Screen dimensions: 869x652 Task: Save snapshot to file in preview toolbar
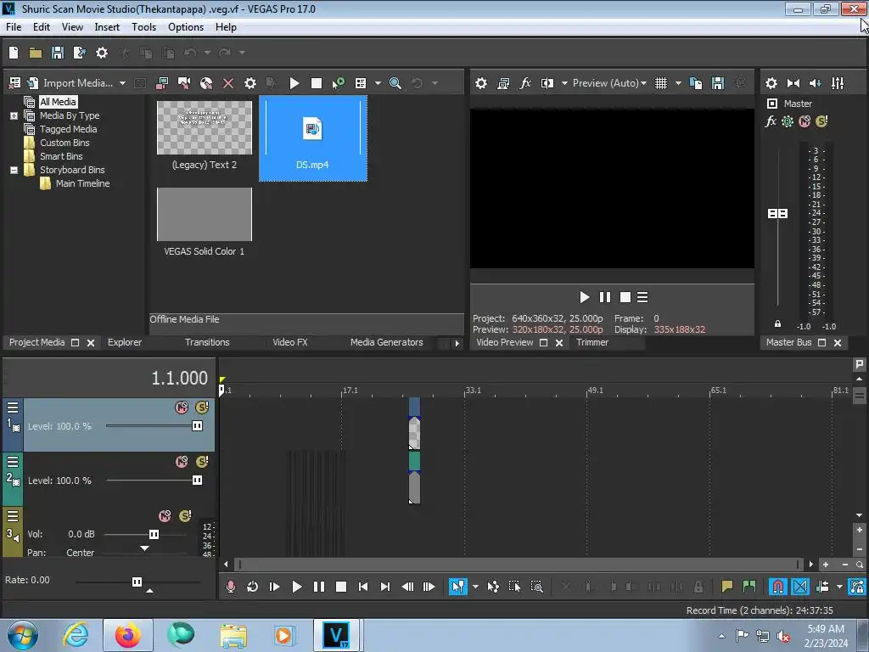718,83
